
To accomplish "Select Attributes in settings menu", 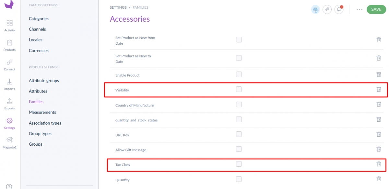I will pyautogui.click(x=38, y=91).
